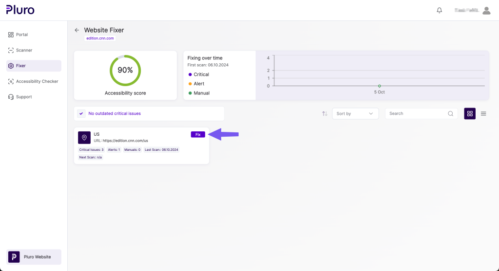Screen dimensions: 499x271
Task: Click the Pluro logo
Action: (20, 10)
